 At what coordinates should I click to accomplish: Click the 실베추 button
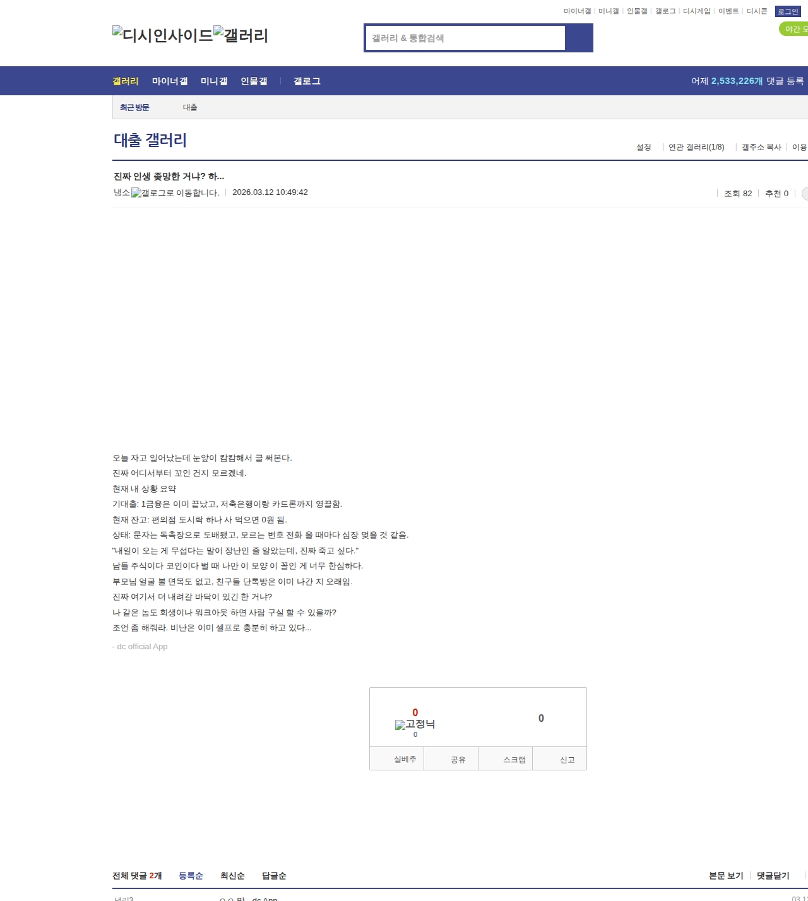pyautogui.click(x=397, y=759)
